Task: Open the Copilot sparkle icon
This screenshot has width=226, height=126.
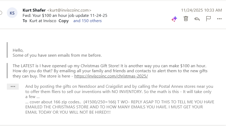Action: point(174,19)
